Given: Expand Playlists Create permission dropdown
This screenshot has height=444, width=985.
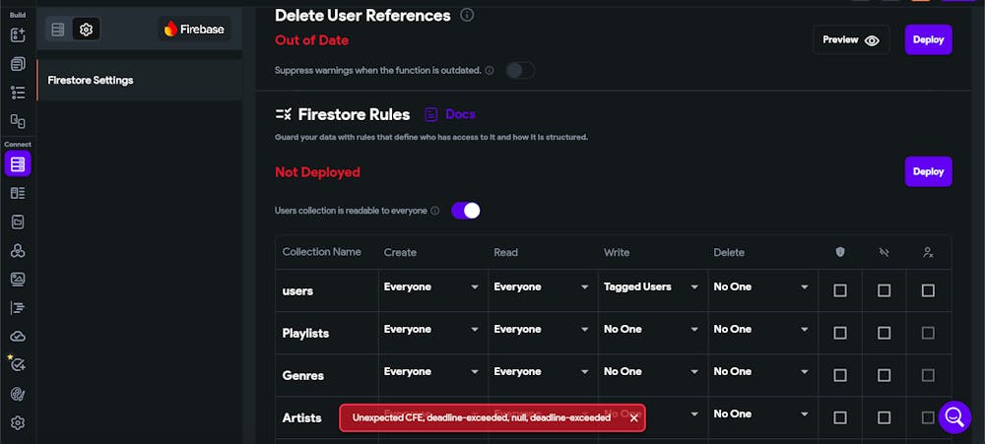Looking at the screenshot, I should [431, 330].
